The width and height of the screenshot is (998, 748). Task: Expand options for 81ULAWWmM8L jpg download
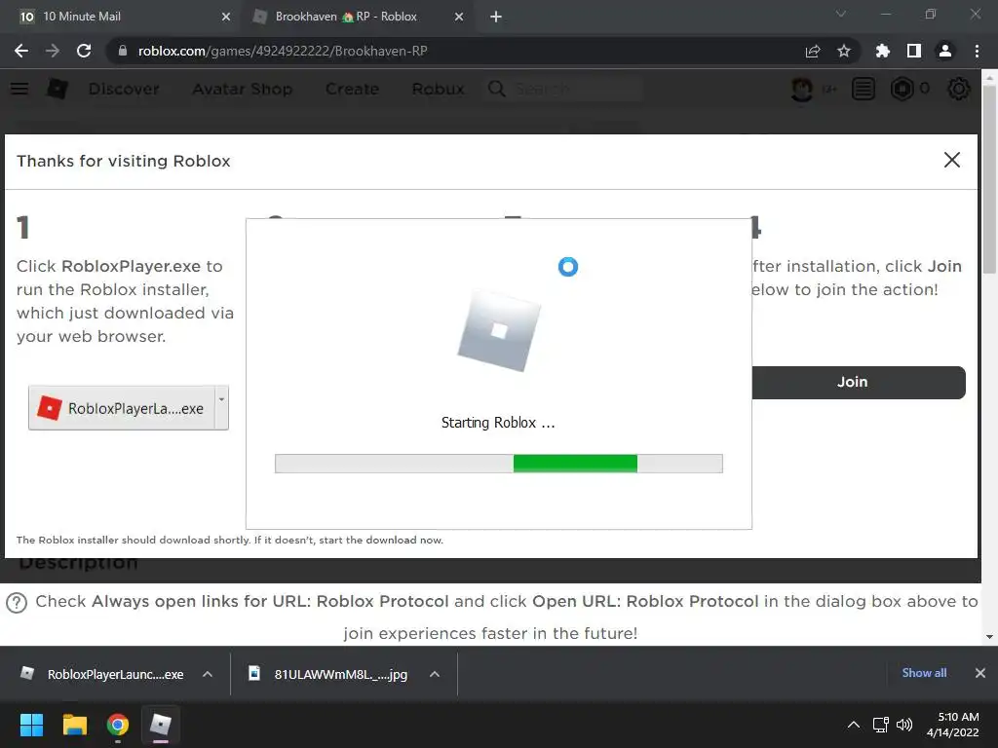(x=434, y=674)
